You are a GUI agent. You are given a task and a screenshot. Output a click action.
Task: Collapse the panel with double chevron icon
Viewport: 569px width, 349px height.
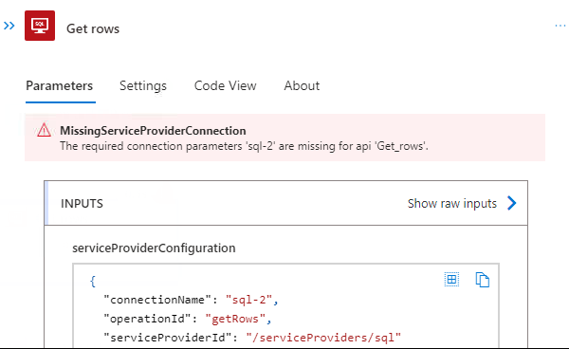9,26
